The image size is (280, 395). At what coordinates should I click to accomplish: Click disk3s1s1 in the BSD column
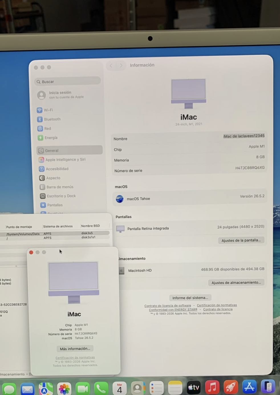tap(88, 237)
